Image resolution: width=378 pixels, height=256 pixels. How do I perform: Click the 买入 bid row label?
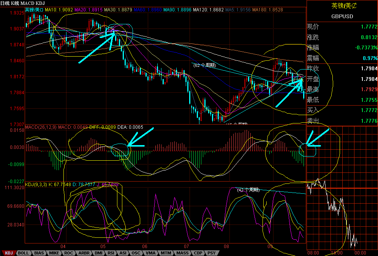[x=313, y=110]
